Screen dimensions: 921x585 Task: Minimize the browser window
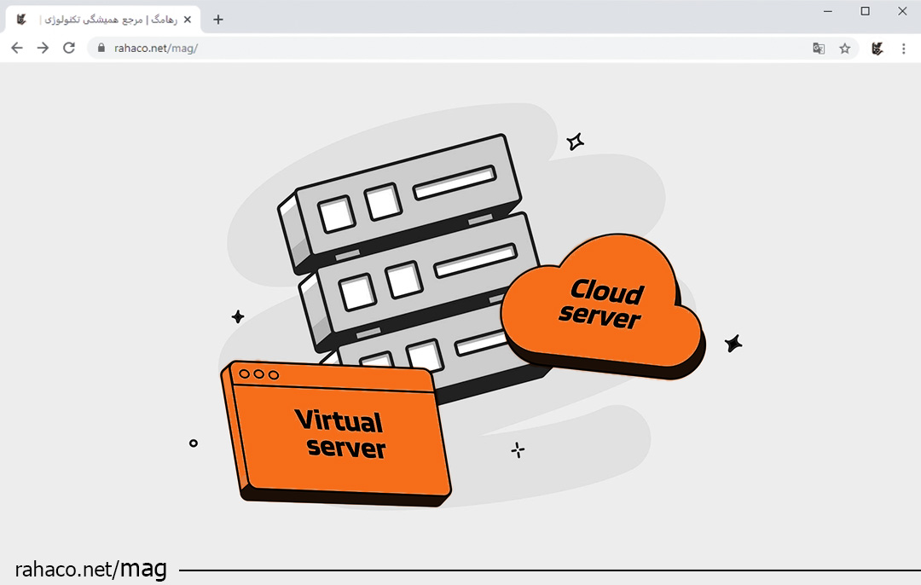828,11
